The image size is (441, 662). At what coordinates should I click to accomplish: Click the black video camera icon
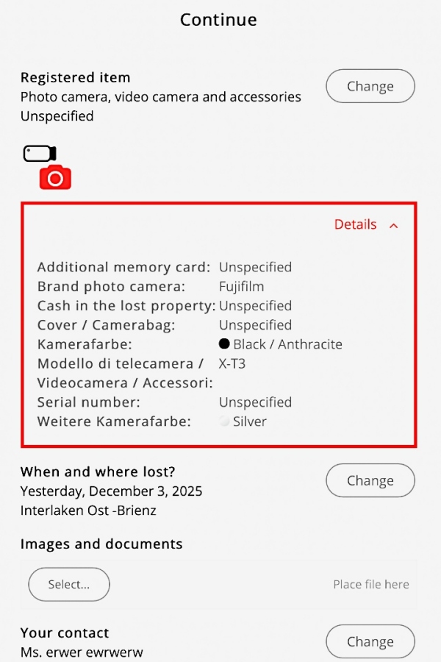coord(40,153)
